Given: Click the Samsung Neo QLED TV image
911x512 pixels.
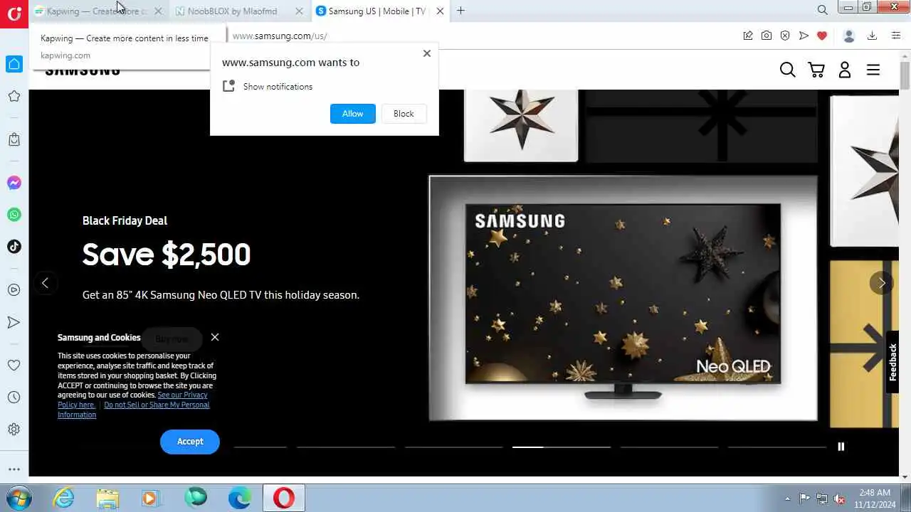Looking at the screenshot, I should [x=623, y=298].
